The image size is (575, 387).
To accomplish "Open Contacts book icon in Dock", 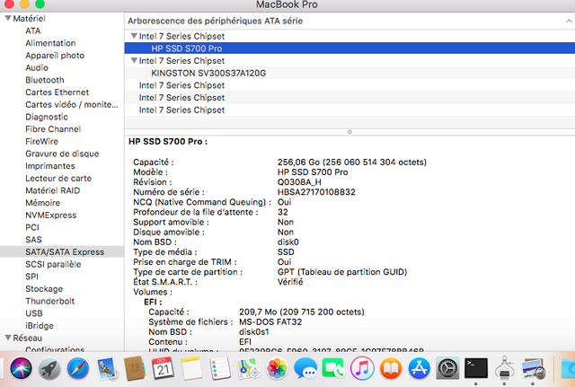I will click(135, 368).
